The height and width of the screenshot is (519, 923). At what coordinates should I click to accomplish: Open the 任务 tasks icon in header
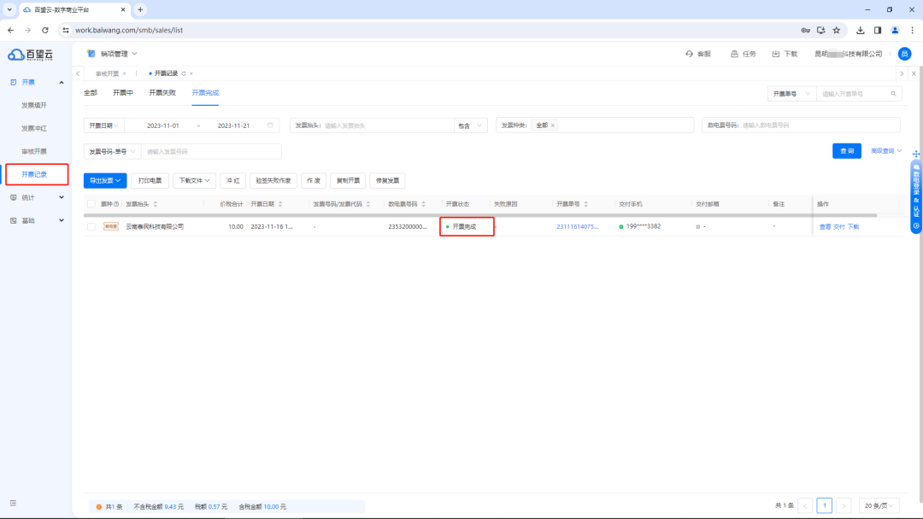734,54
